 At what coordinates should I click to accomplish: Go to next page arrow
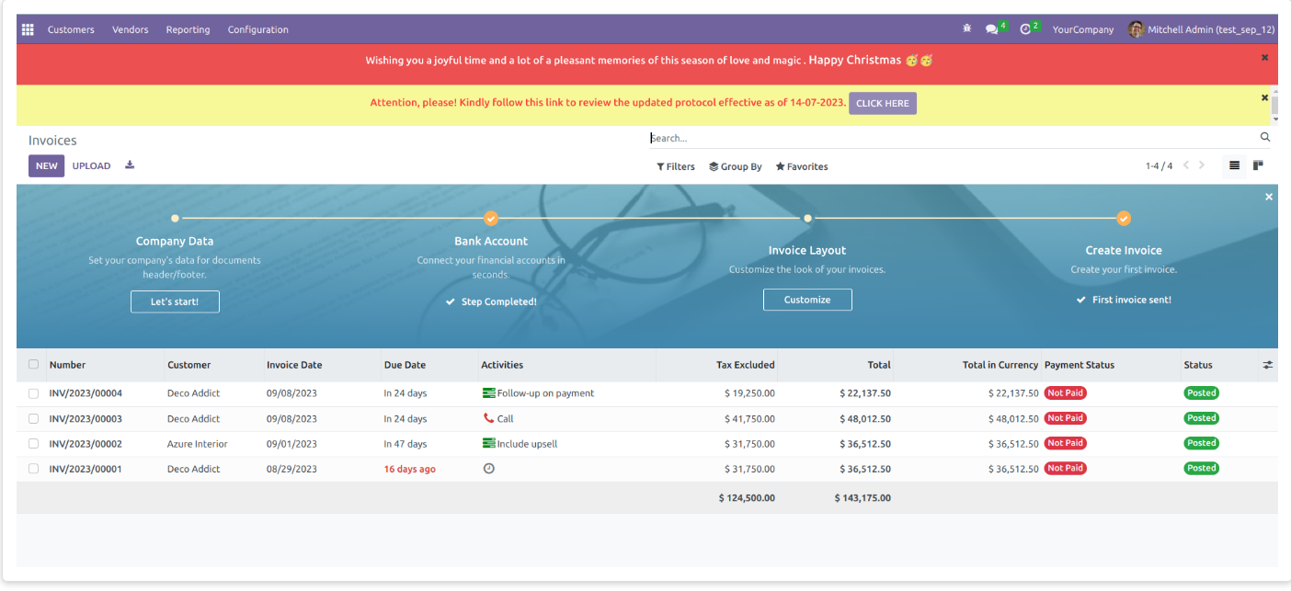click(1202, 165)
